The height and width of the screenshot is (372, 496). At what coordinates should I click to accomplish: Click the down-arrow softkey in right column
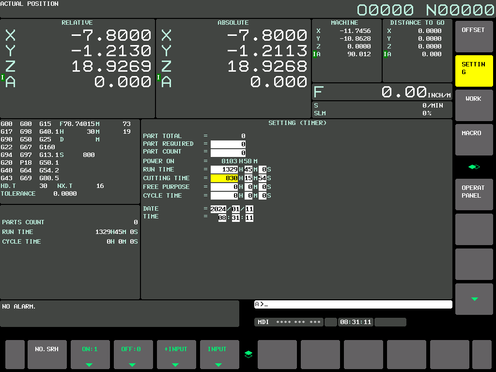pos(474,299)
